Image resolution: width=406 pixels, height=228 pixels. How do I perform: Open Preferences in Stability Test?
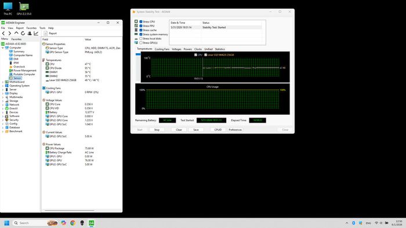pos(235,130)
